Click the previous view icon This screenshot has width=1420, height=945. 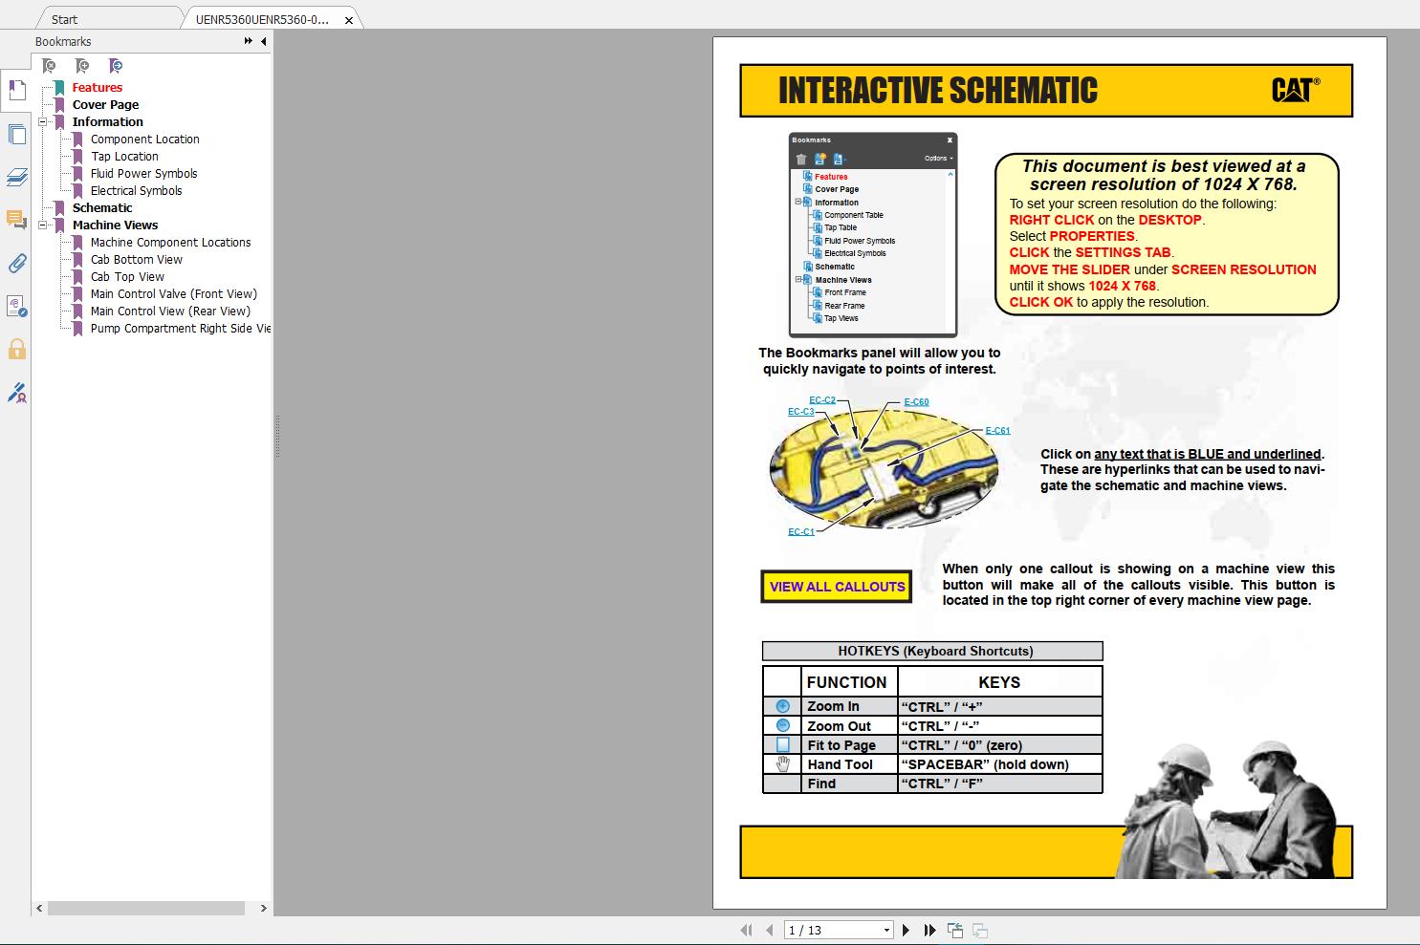pyautogui.click(x=954, y=930)
